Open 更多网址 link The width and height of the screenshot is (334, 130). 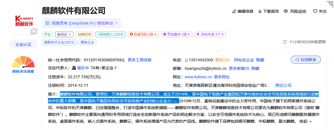(x=222, y=77)
